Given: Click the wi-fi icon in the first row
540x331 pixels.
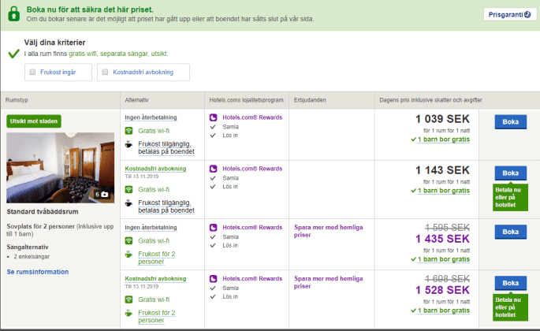Looking at the screenshot, I should (x=128, y=131).
